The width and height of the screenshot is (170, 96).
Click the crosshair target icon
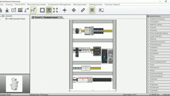(x=74, y=10)
